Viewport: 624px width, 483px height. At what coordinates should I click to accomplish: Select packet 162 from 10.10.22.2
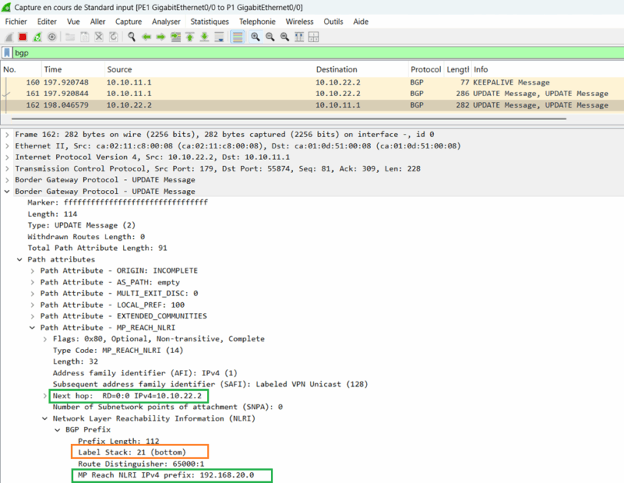(x=312, y=105)
